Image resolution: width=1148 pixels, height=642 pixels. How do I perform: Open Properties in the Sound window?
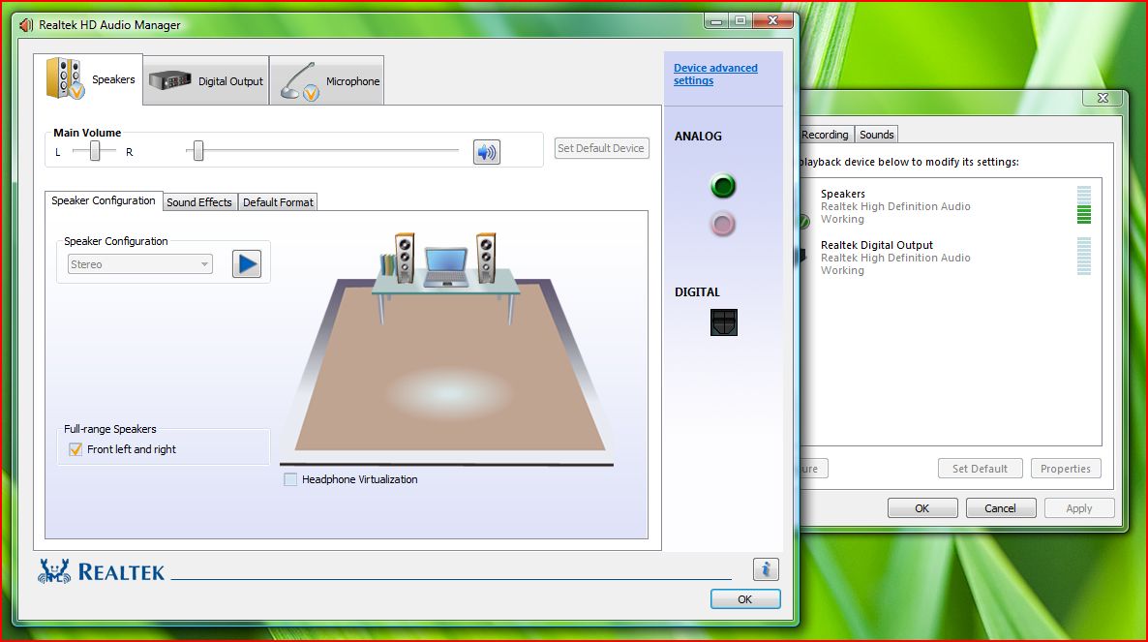tap(1066, 469)
